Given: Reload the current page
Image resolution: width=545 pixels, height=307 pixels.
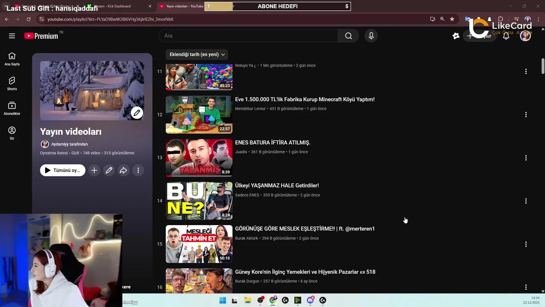Looking at the screenshot, I should (29, 19).
